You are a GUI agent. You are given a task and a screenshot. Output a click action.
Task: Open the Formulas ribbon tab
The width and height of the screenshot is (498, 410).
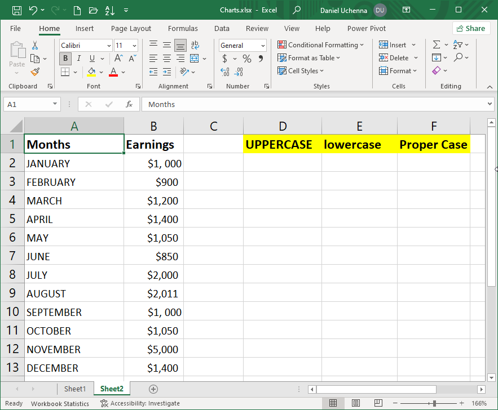coord(183,29)
